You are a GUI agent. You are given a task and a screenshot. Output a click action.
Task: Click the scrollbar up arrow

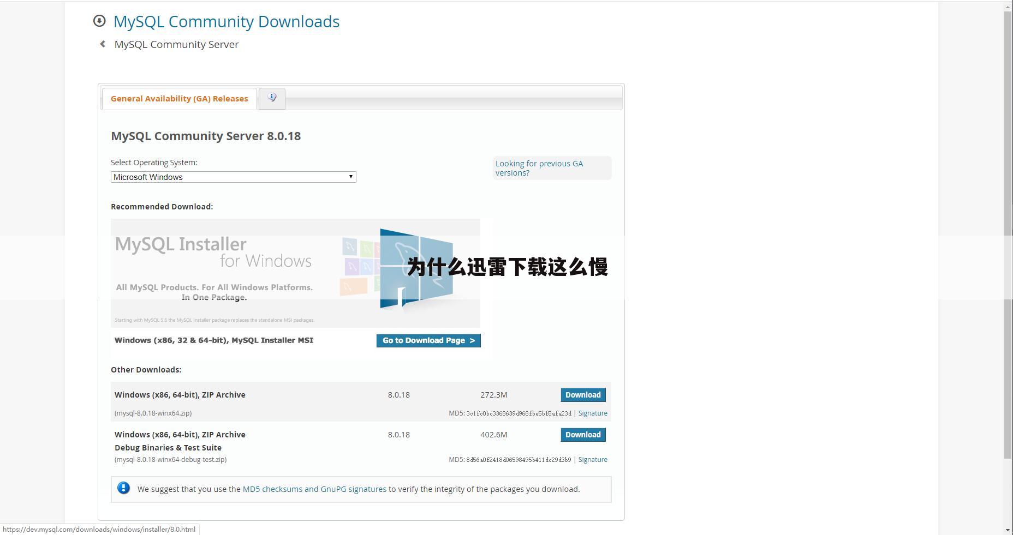(1008, 7)
